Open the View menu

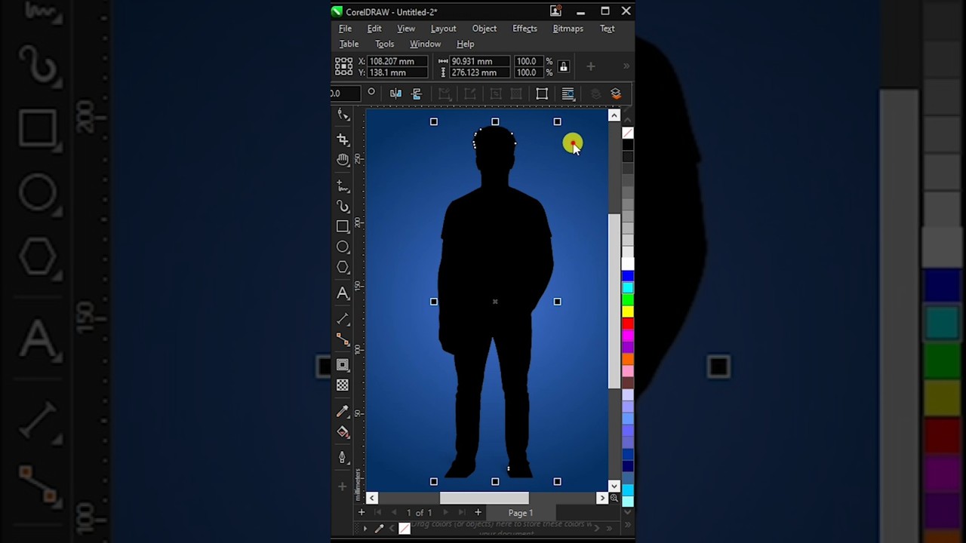point(406,29)
